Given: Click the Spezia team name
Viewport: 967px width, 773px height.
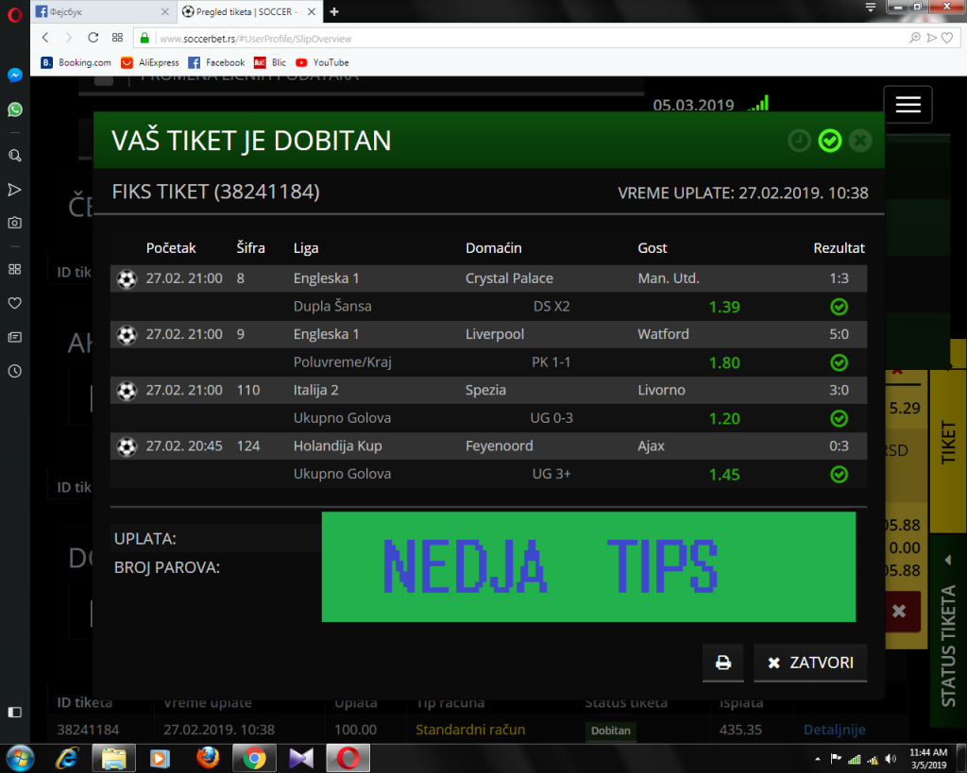Looking at the screenshot, I should pyautogui.click(x=485, y=390).
